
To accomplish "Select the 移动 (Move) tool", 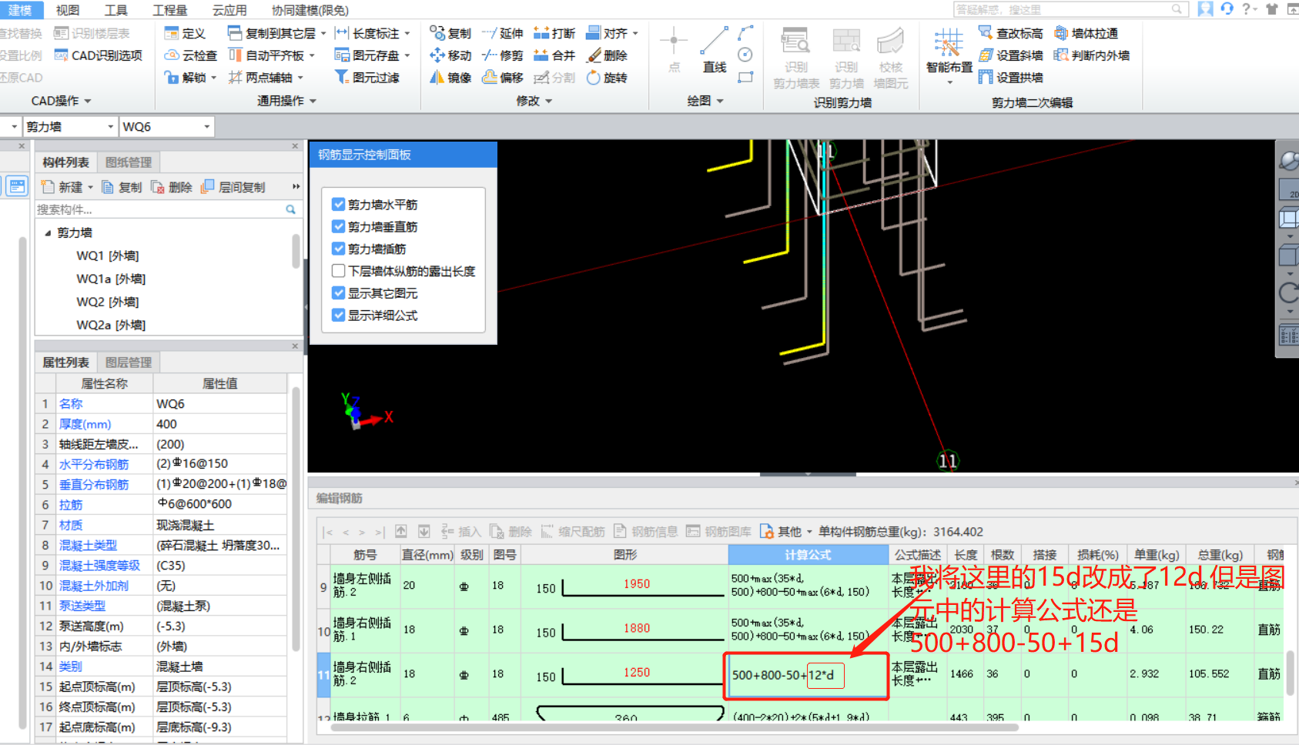I will pos(450,55).
